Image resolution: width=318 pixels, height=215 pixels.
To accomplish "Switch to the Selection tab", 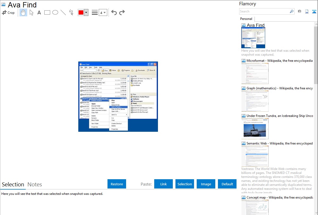I will coord(13,185).
